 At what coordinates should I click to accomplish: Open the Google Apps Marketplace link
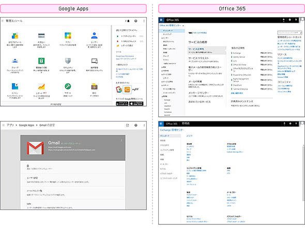[125, 56]
